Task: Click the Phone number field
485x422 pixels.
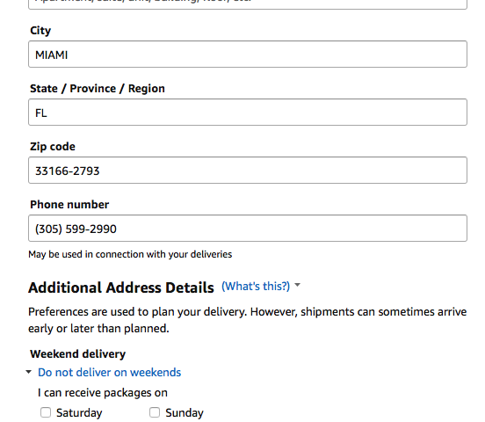Action: 248,229
